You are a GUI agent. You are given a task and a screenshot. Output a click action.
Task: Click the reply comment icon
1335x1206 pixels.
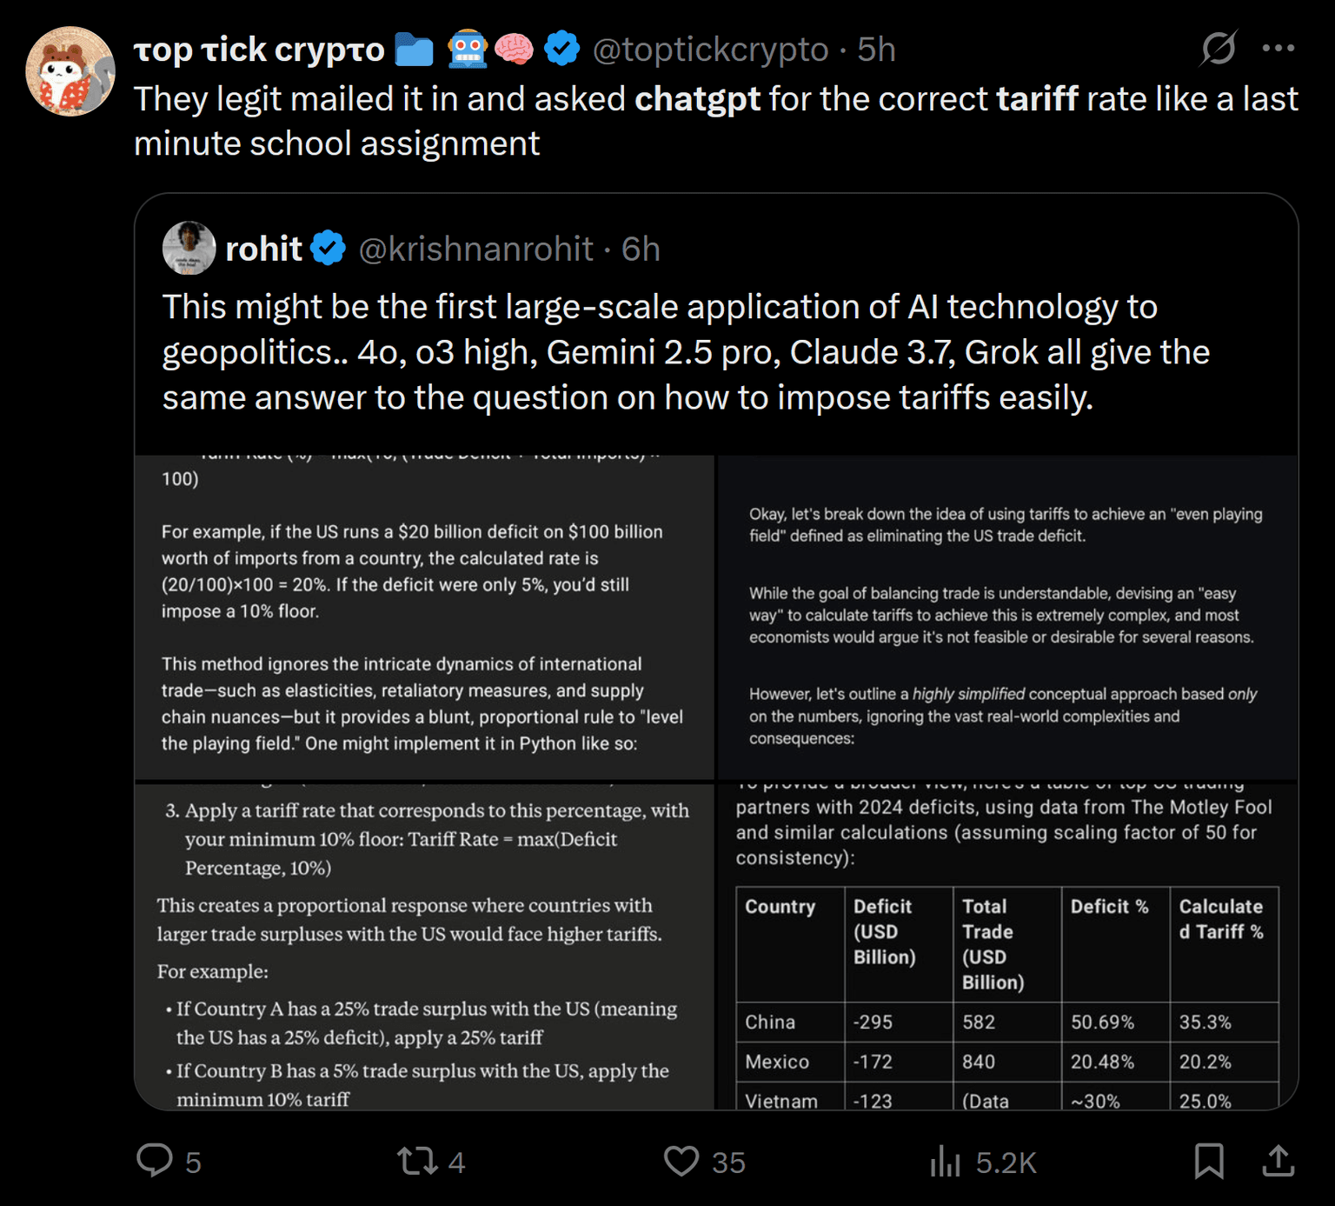(x=156, y=1161)
